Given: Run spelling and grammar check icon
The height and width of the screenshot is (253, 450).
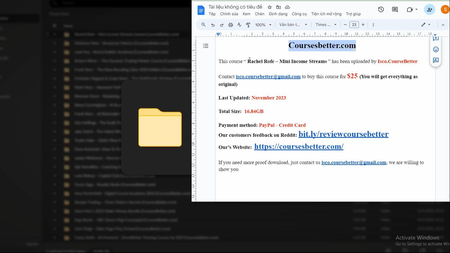Looking at the screenshot, I should pyautogui.click(x=239, y=25).
